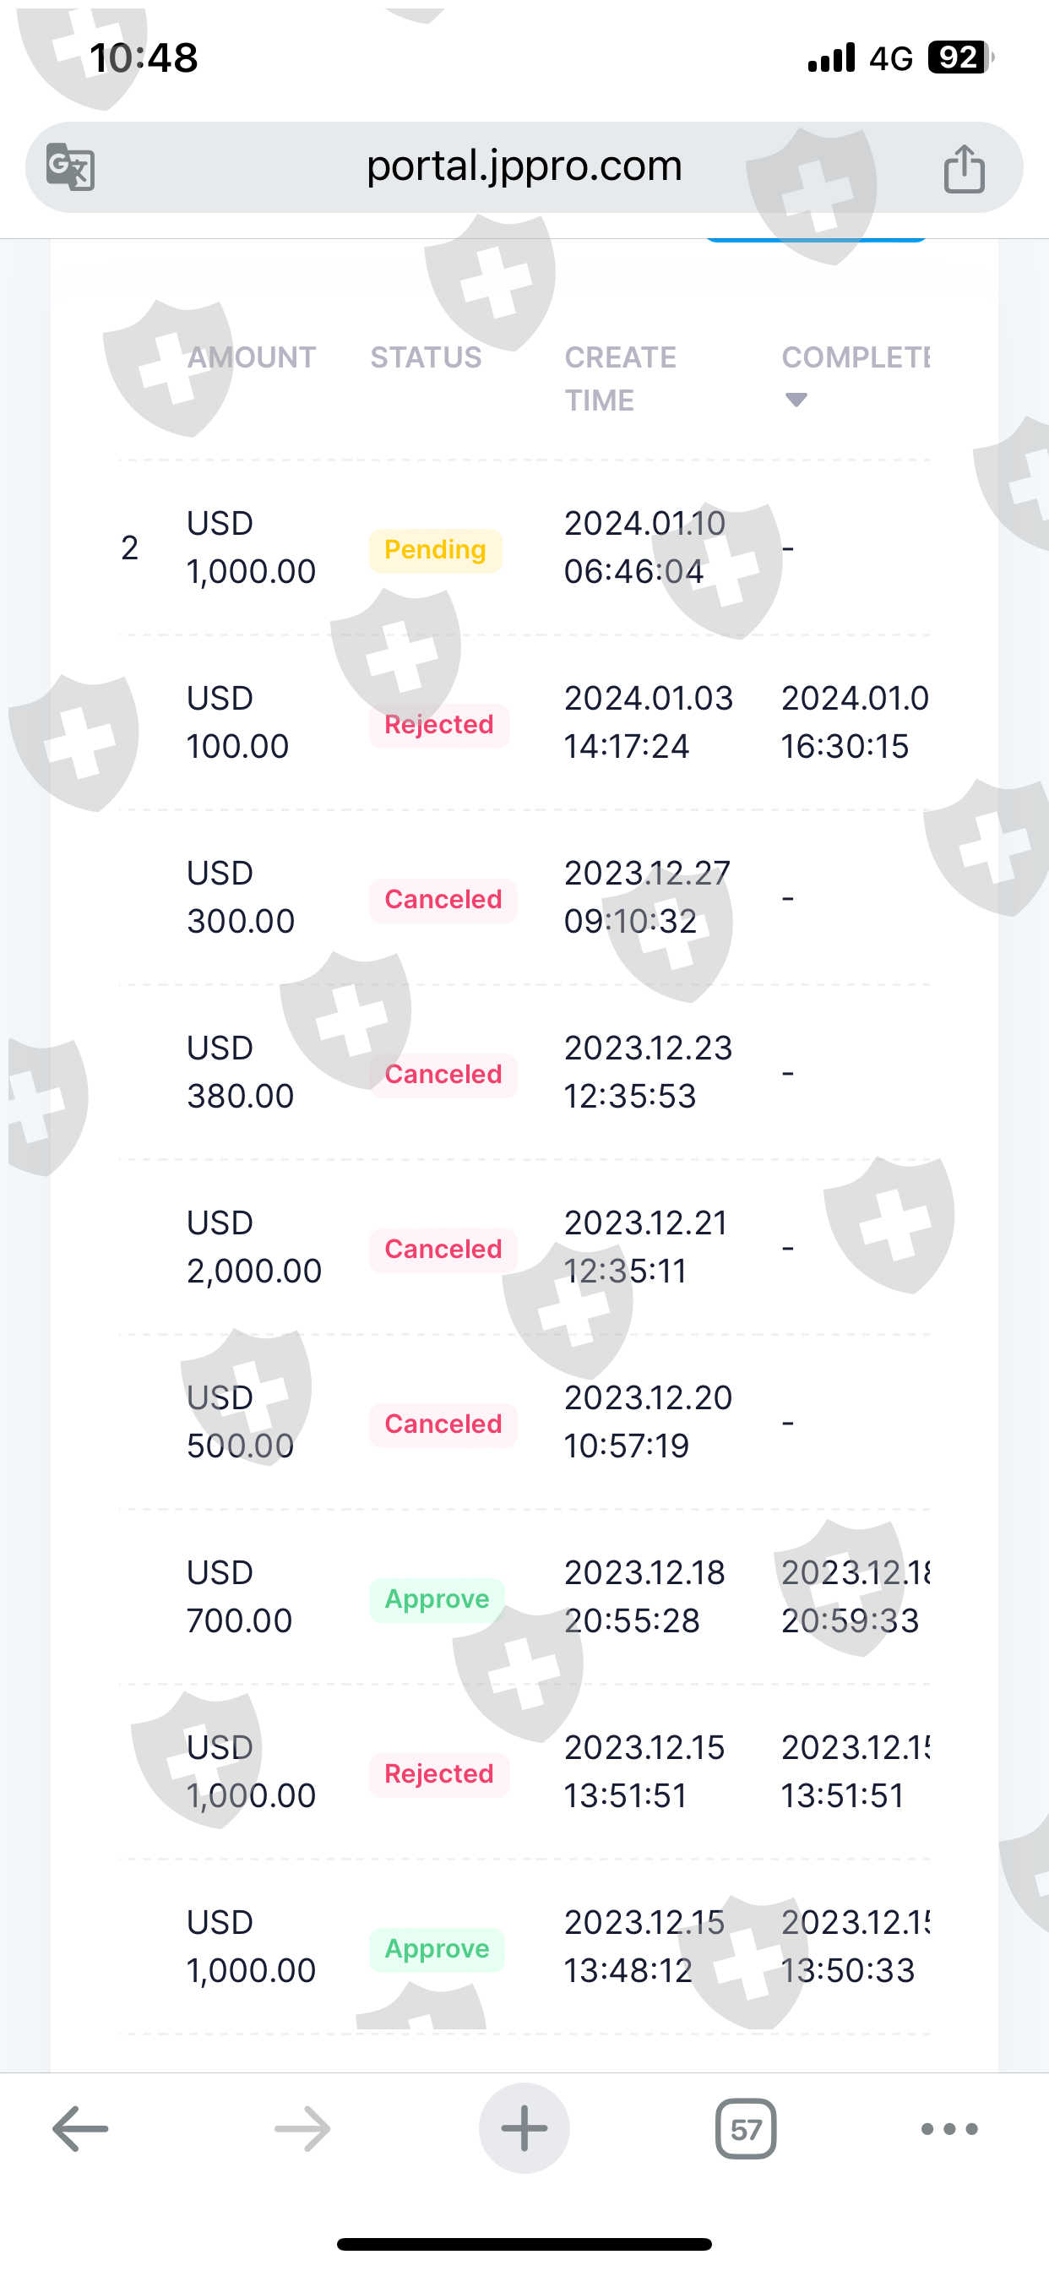Tap the yellow Pending status badge
The height and width of the screenshot is (2271, 1049).
tap(436, 550)
